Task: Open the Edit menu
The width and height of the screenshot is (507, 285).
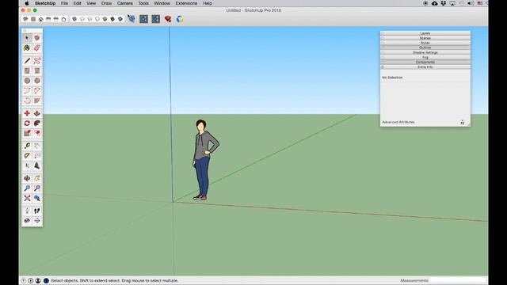Action: pos(78,3)
